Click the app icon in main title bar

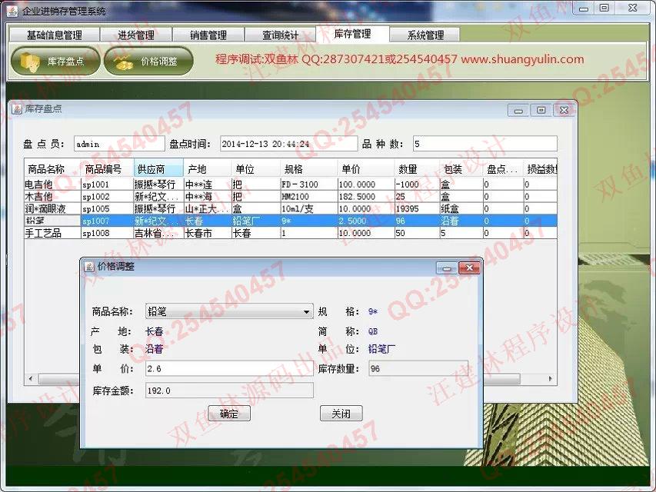point(12,11)
